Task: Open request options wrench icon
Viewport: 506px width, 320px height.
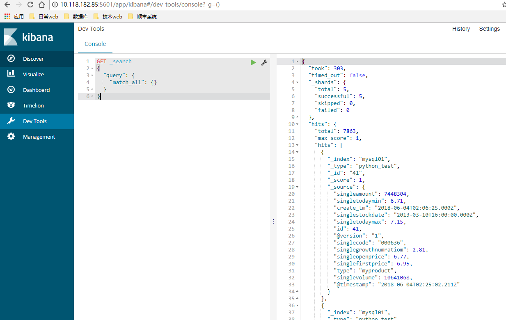Action: (x=264, y=62)
